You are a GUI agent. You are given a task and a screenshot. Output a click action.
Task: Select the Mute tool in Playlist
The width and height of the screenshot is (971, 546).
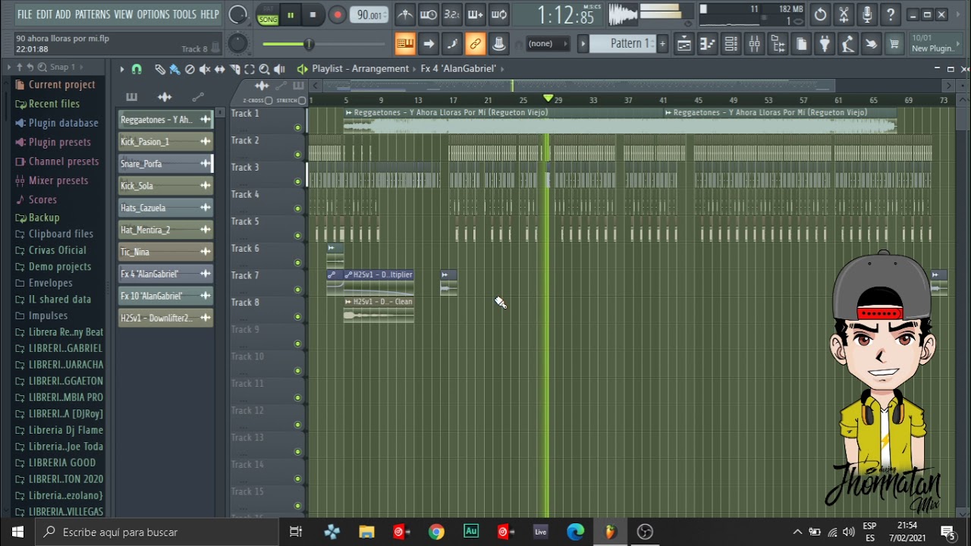click(x=205, y=69)
